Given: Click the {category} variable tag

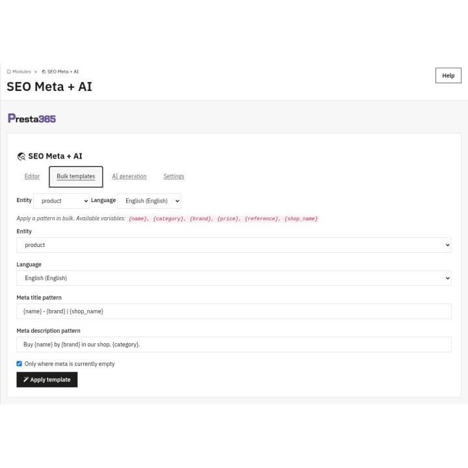Looking at the screenshot, I should click(x=169, y=219).
